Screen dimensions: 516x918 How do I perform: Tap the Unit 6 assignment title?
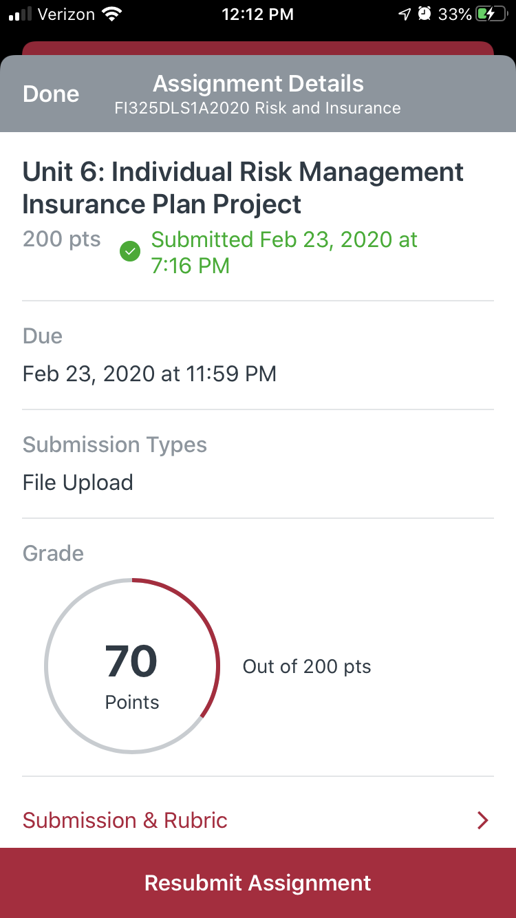(244, 188)
